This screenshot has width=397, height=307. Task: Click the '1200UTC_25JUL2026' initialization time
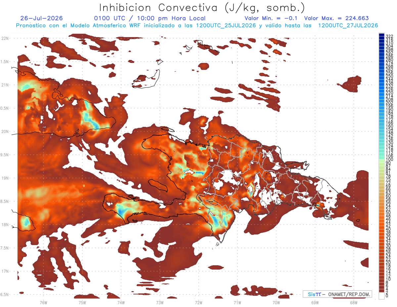tap(226, 26)
